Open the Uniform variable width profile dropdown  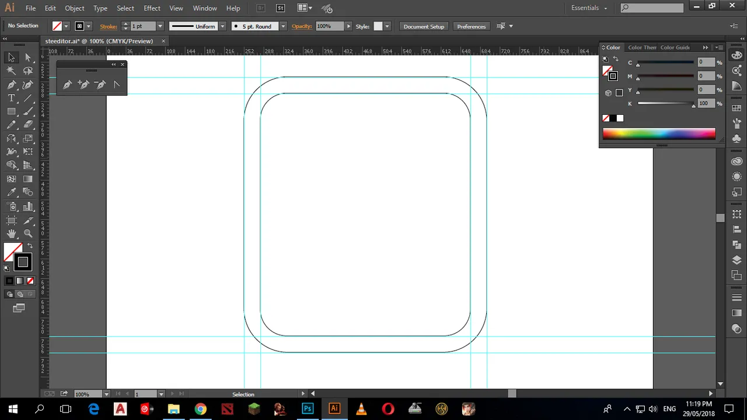(223, 26)
